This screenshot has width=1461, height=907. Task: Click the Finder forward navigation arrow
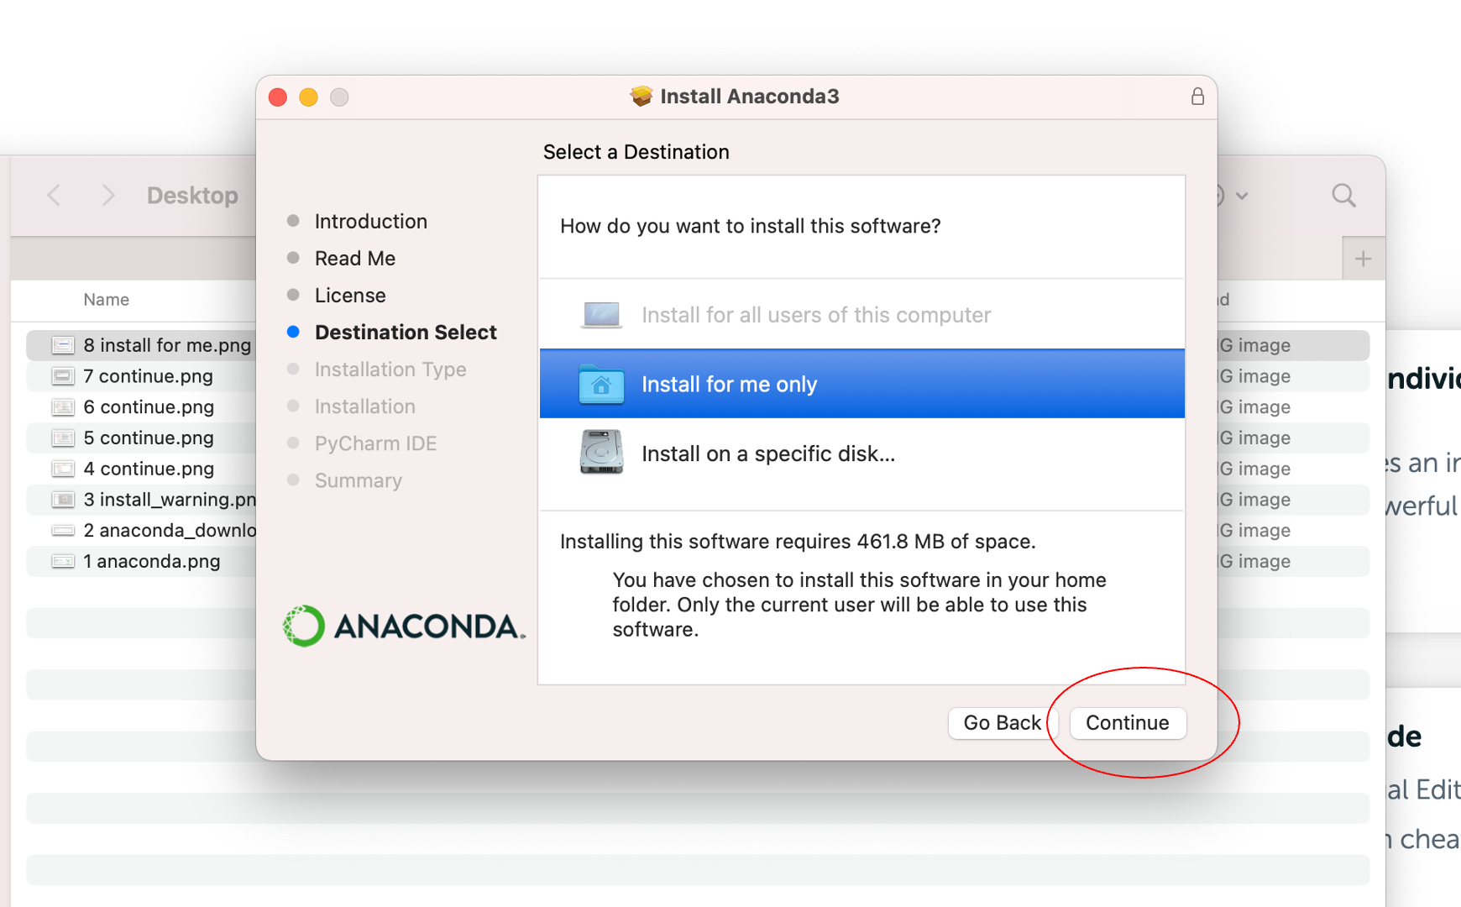coord(109,195)
